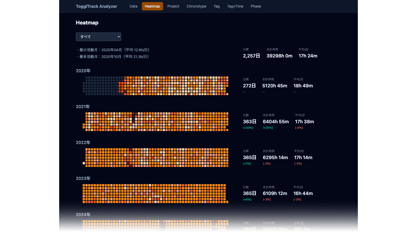The width and height of the screenshot is (417, 234).
Task: Click the overall total 39298h 0m stat
Action: (279, 56)
